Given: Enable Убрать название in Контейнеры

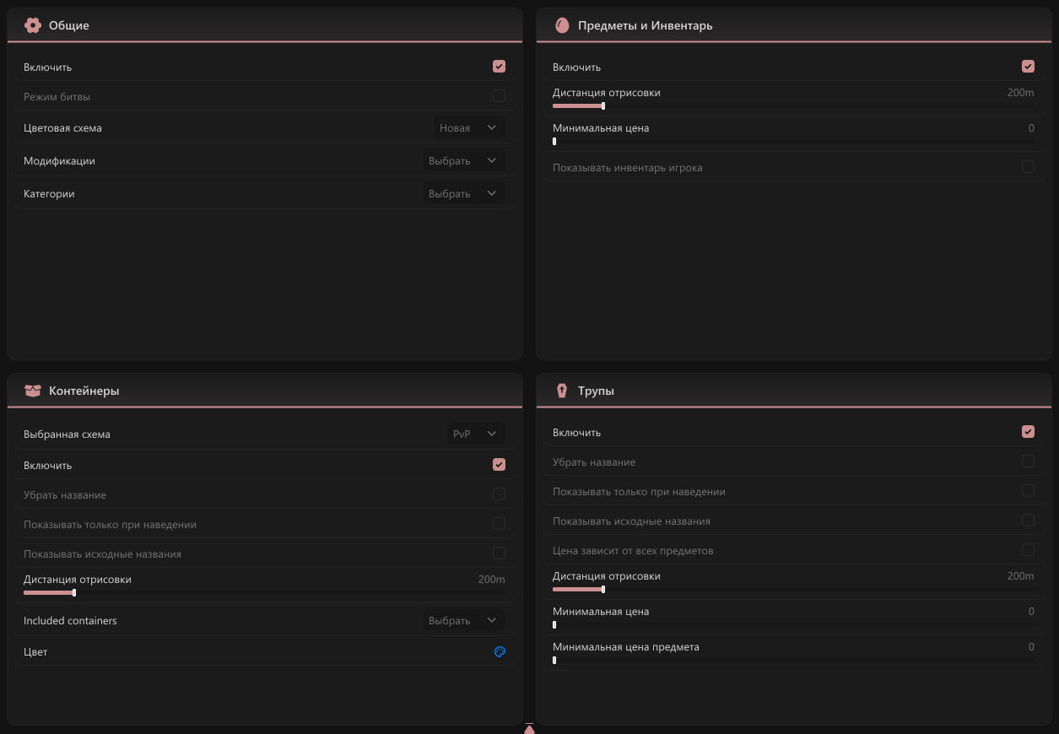Looking at the screenshot, I should click(499, 494).
